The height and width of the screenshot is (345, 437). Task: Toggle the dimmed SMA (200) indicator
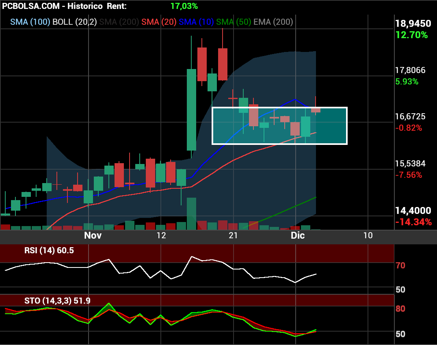119,22
